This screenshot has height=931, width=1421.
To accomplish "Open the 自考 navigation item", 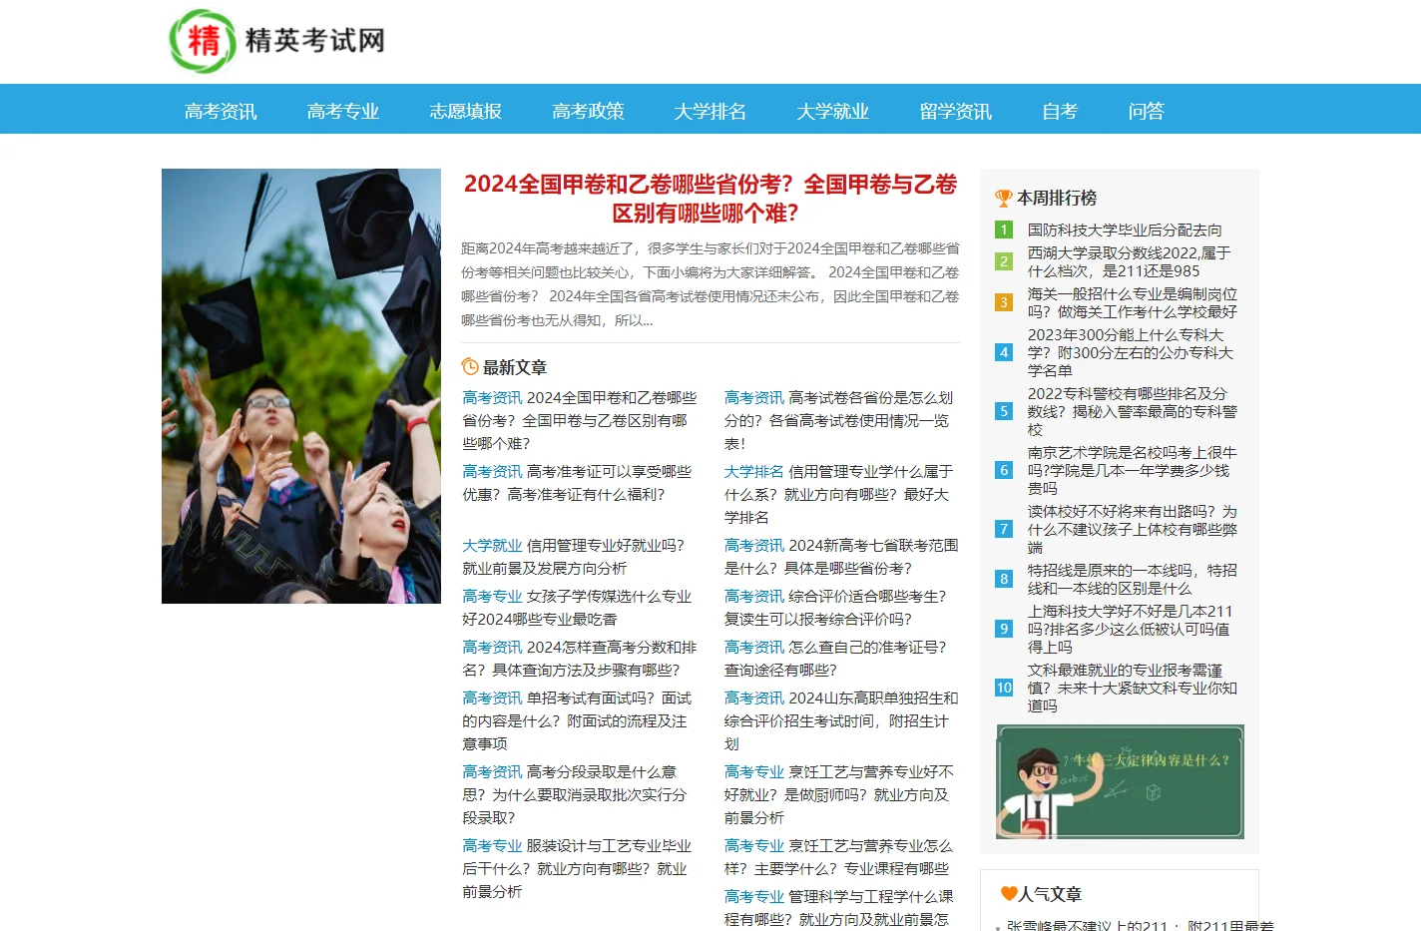I will tap(1060, 111).
